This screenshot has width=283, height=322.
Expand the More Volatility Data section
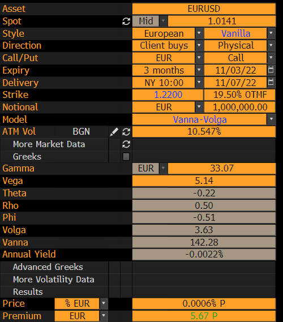[x=54, y=280]
